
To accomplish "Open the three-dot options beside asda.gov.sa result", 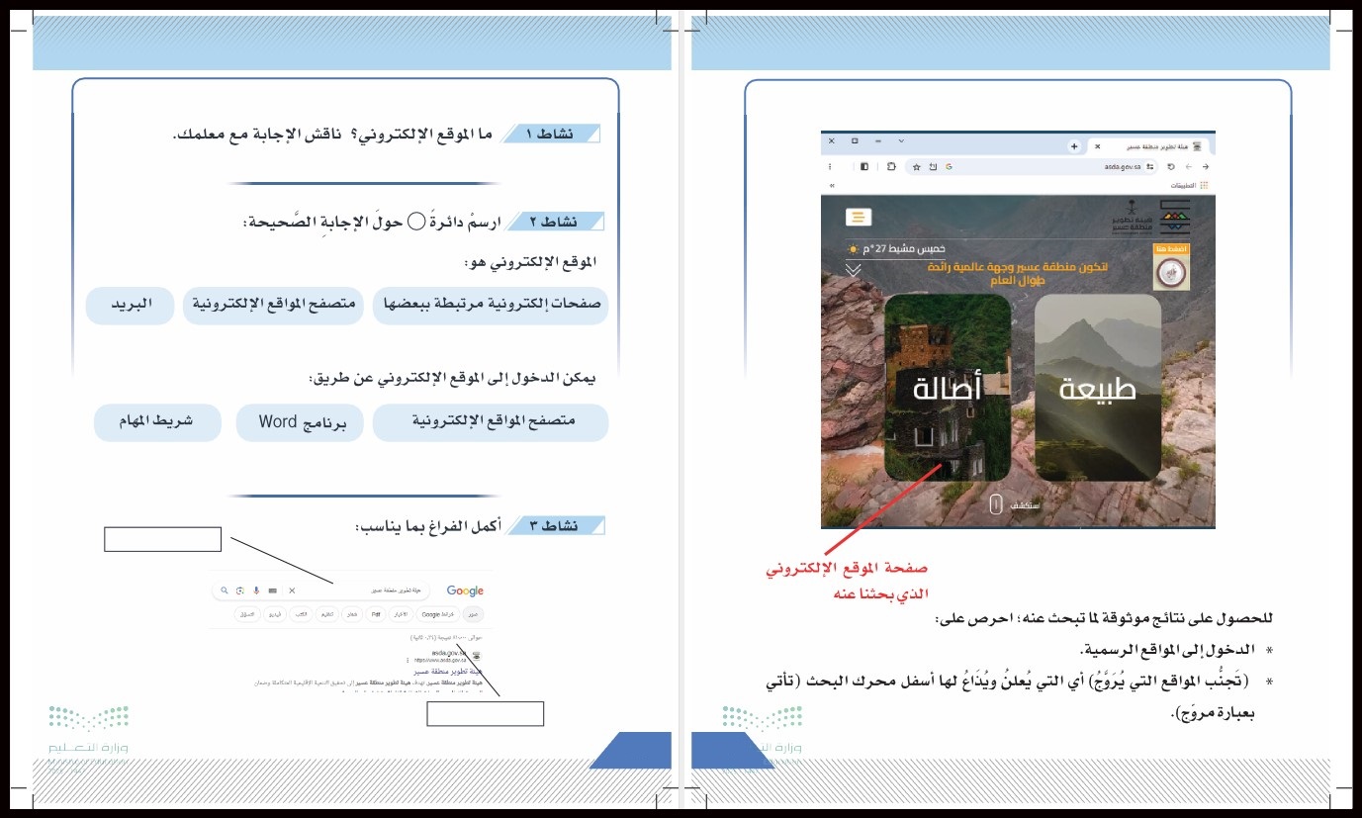I will pos(408,660).
